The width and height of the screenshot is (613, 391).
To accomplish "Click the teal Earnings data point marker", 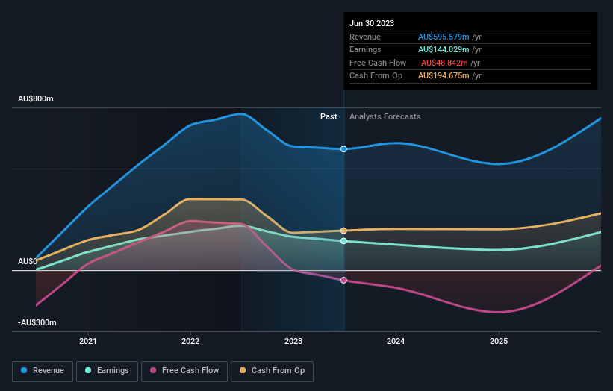I will coord(343,241).
